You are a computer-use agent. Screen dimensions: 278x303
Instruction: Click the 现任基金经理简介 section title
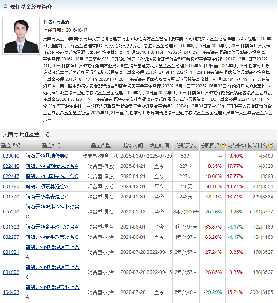31,7
